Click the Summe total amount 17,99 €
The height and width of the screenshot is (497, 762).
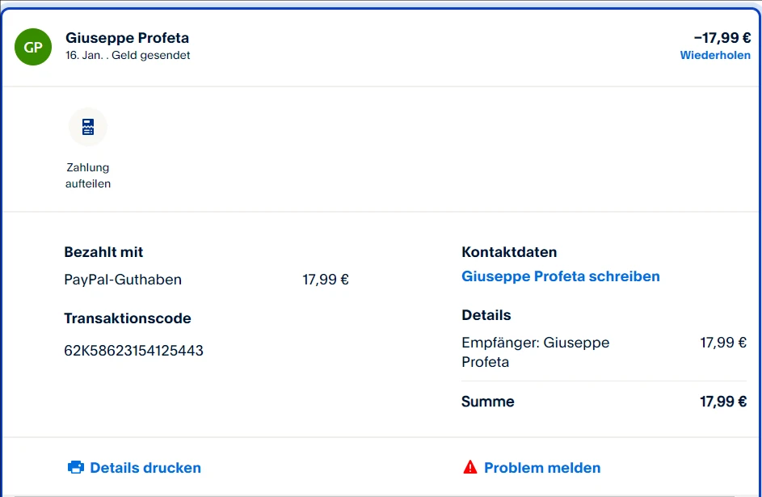pyautogui.click(x=722, y=402)
